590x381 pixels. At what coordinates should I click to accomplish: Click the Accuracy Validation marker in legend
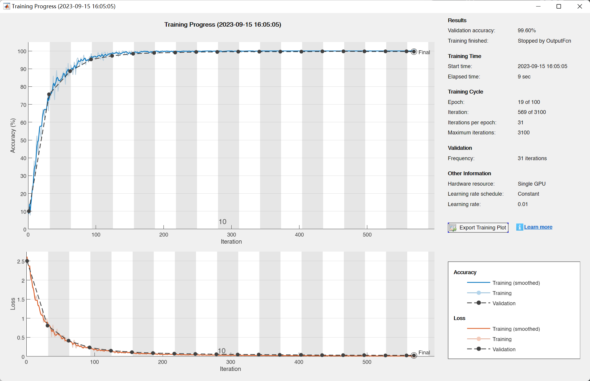pos(479,303)
